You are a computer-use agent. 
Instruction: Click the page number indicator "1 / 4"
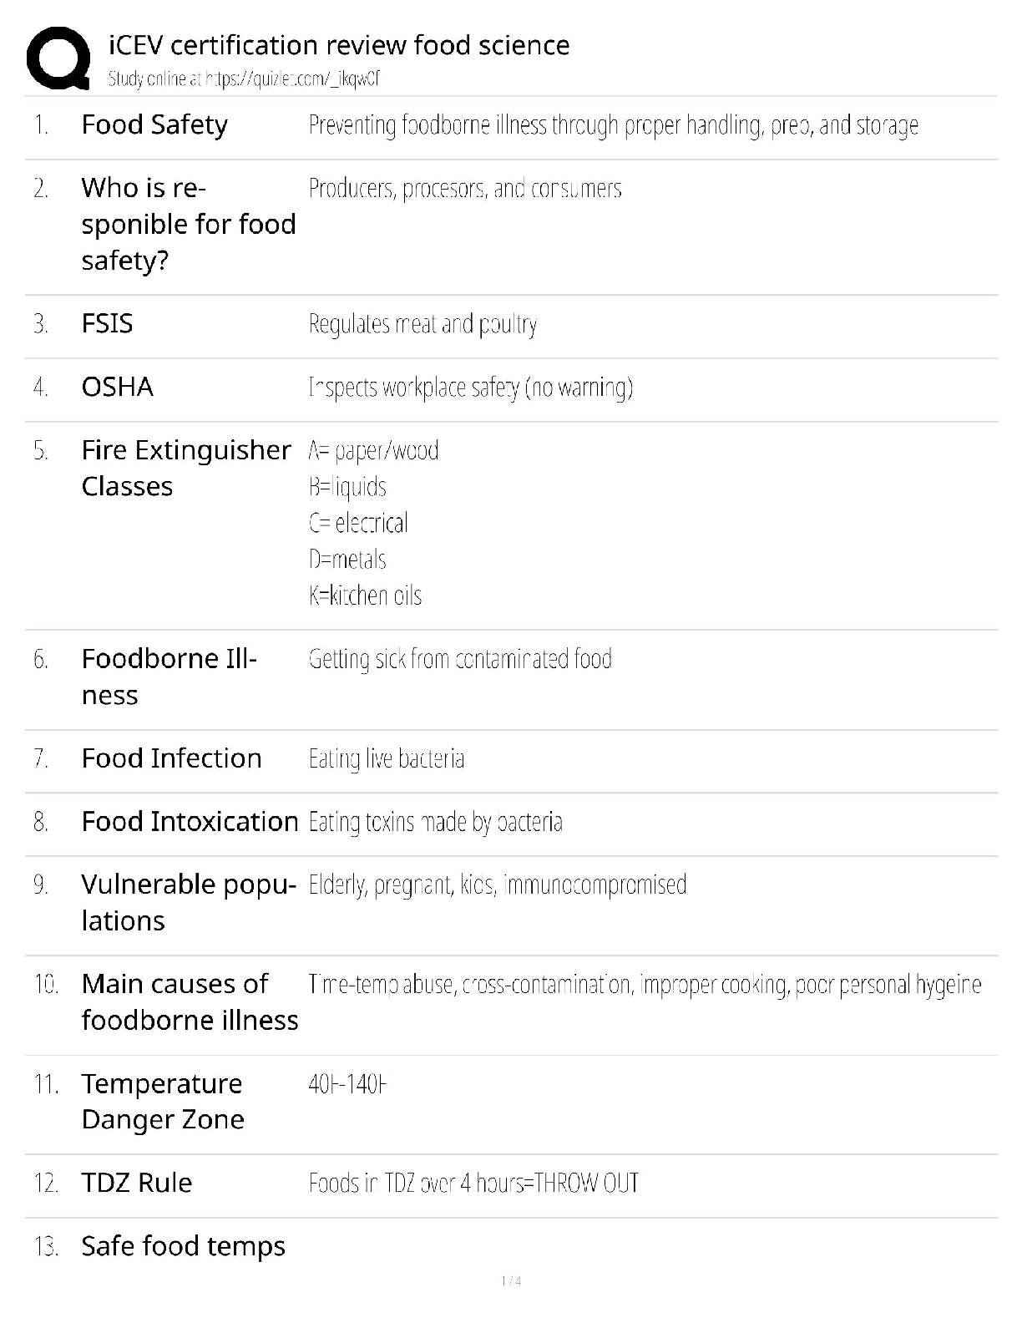point(511,1281)
